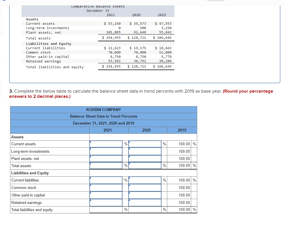Click the Common stock 2020 input field
Image resolution: width=284 pixels, height=233 pixels.
click(x=145, y=188)
